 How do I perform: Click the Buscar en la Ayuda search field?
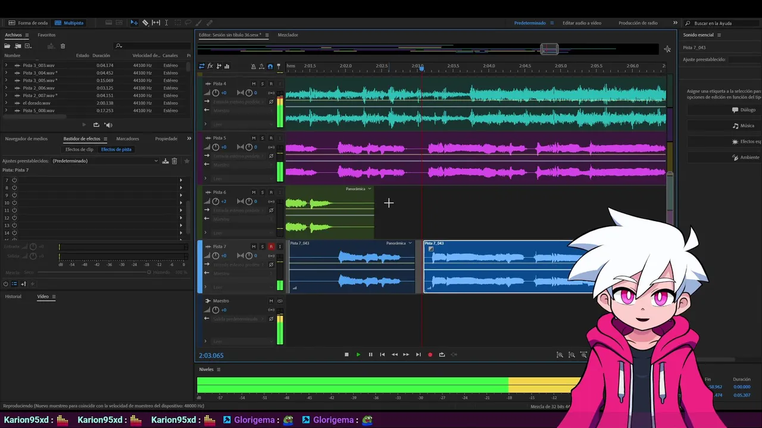pos(720,23)
